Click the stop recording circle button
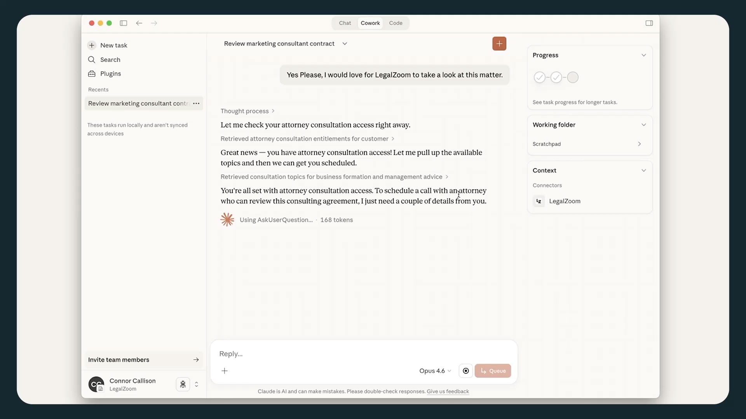Image resolution: width=746 pixels, height=419 pixels. [x=465, y=371]
